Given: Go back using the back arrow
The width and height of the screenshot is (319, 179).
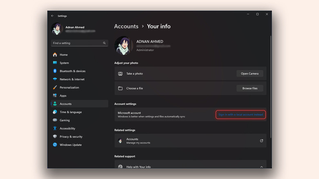Looking at the screenshot, I should tap(52, 16).
